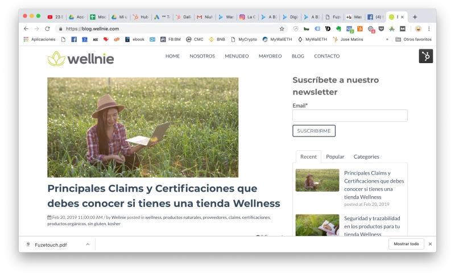Screen dimensions: 455x273
Task: Switch to the 'Fuz' document tab
Action: point(333,17)
